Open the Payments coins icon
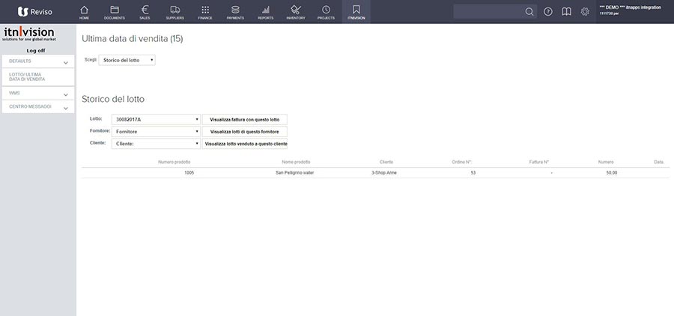This screenshot has width=674, height=316. click(235, 11)
